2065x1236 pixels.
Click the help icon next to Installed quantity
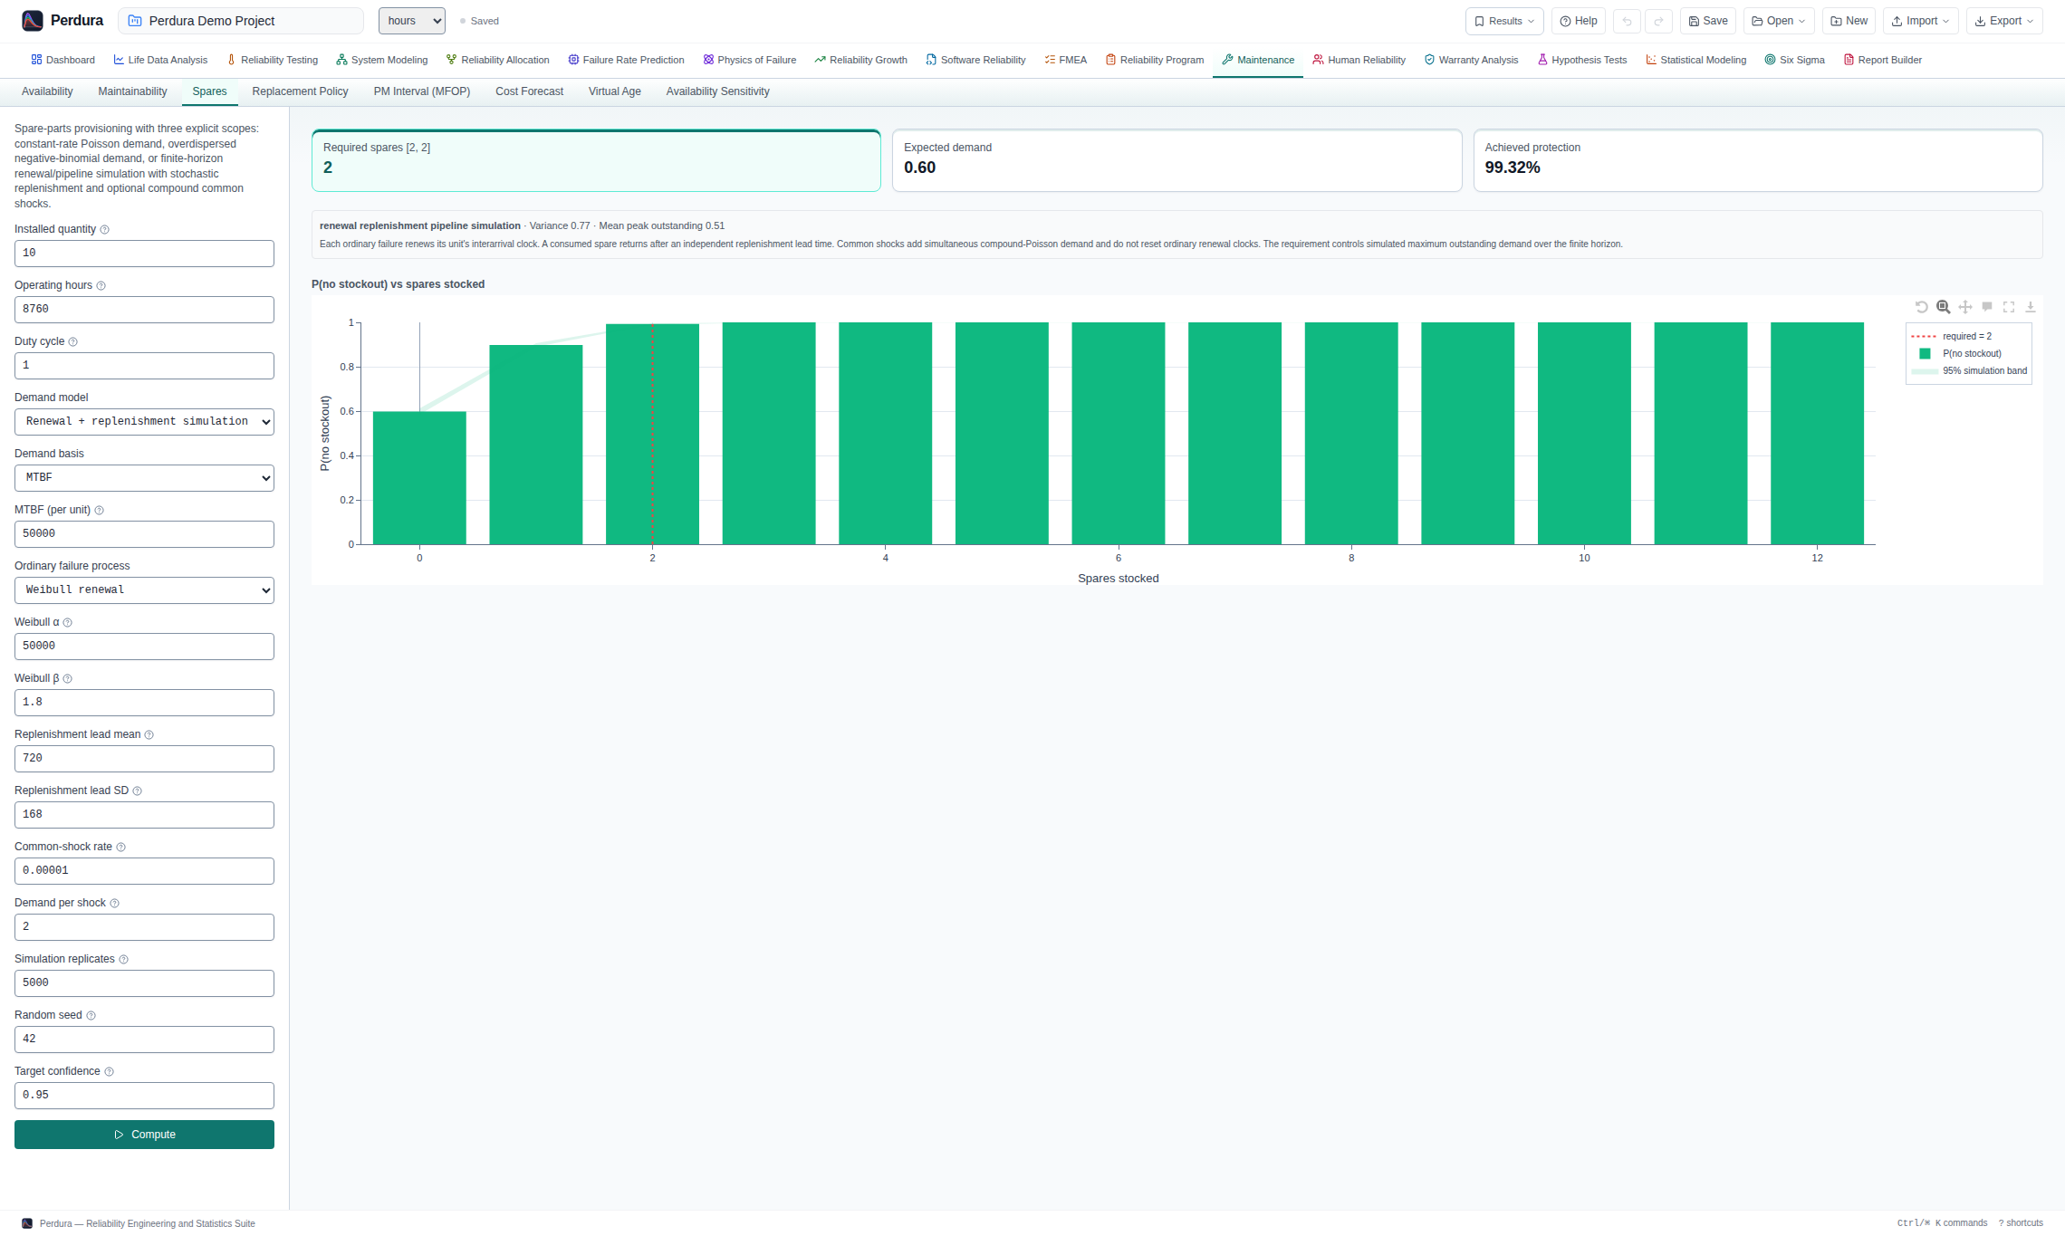tap(104, 230)
